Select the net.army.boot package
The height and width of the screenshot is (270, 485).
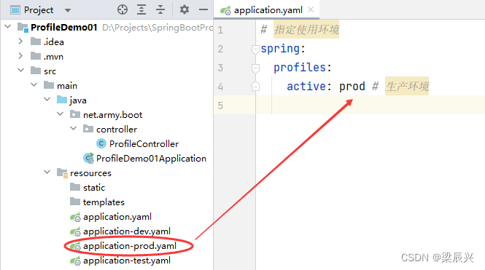(x=112, y=115)
